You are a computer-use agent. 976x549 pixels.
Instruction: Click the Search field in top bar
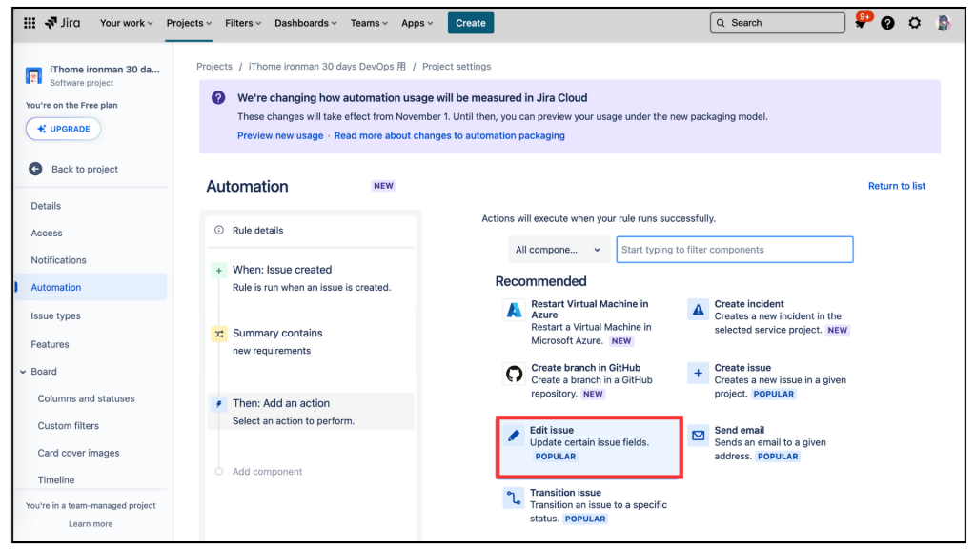778,23
